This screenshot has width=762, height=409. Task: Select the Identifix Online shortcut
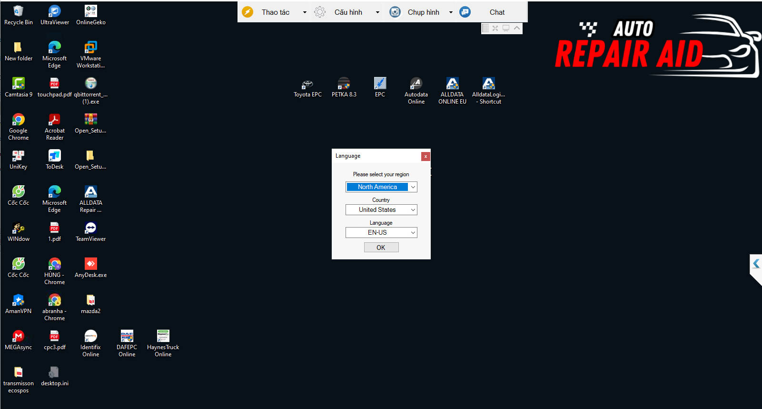pos(91,343)
